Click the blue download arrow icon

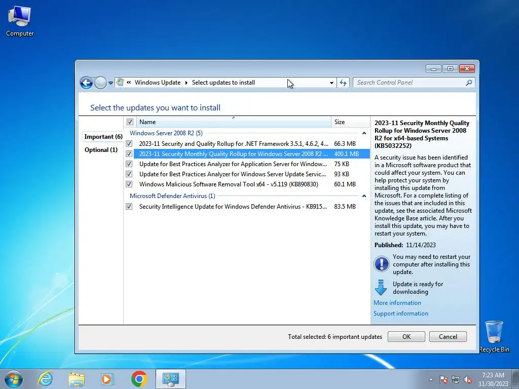(x=381, y=288)
